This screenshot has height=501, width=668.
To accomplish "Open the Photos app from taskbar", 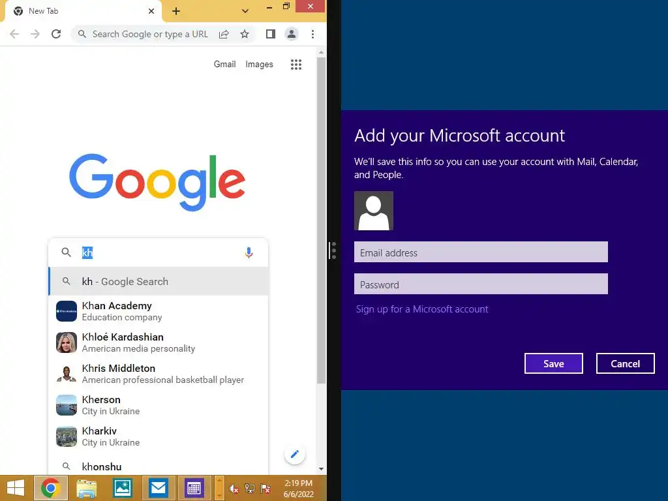I will [x=123, y=488].
